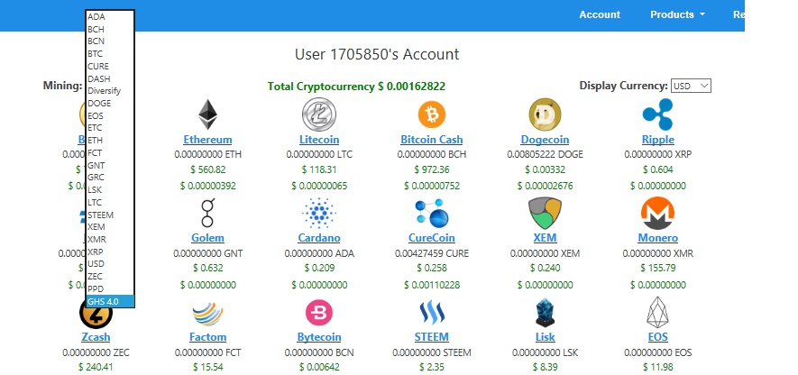The width and height of the screenshot is (798, 375).
Task: Open the Factom link
Action: [x=207, y=337]
